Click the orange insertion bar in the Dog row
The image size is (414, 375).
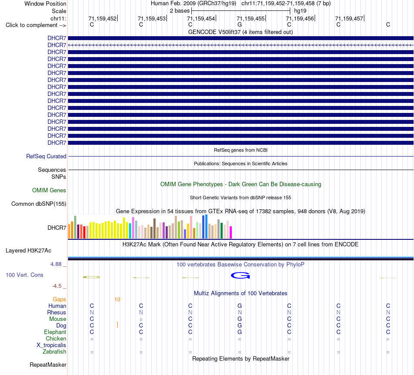click(117, 325)
